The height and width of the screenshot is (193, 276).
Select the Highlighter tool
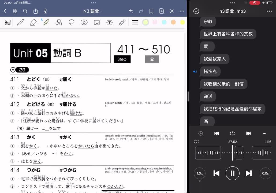tap(46, 22)
